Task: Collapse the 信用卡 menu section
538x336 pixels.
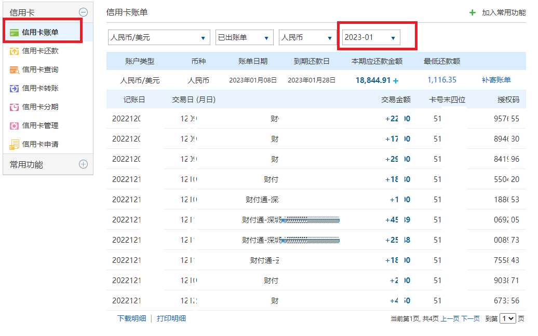Action: pos(83,12)
